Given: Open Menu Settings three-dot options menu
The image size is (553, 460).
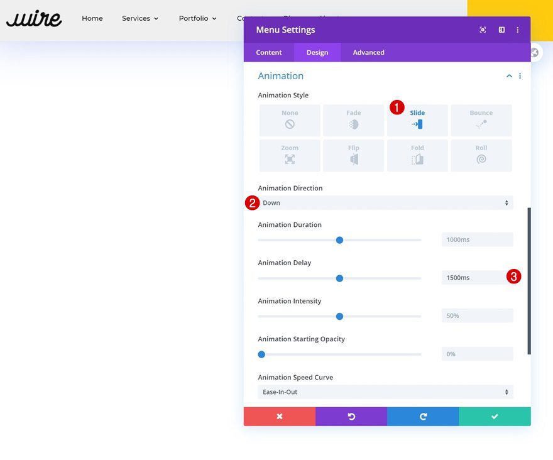Looking at the screenshot, I should (518, 30).
